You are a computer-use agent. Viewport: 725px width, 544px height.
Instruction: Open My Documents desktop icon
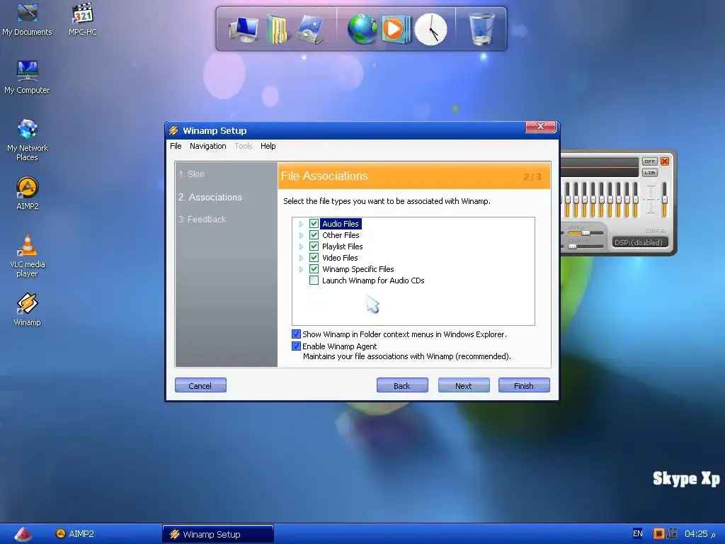pos(27,19)
